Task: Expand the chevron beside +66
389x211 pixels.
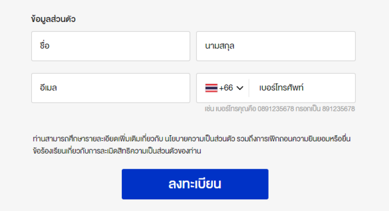Action: [240, 88]
